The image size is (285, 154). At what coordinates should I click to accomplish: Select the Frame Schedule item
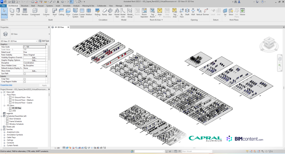[16, 121]
